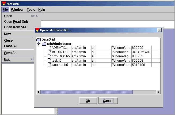
Task: Click the ADRIATIC file icon
Action: 49,48
